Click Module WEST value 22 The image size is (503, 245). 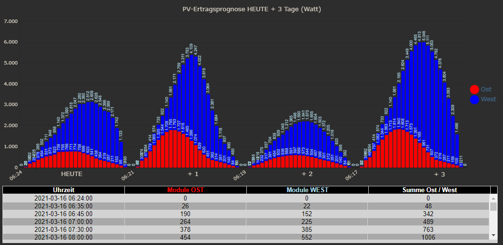307,206
